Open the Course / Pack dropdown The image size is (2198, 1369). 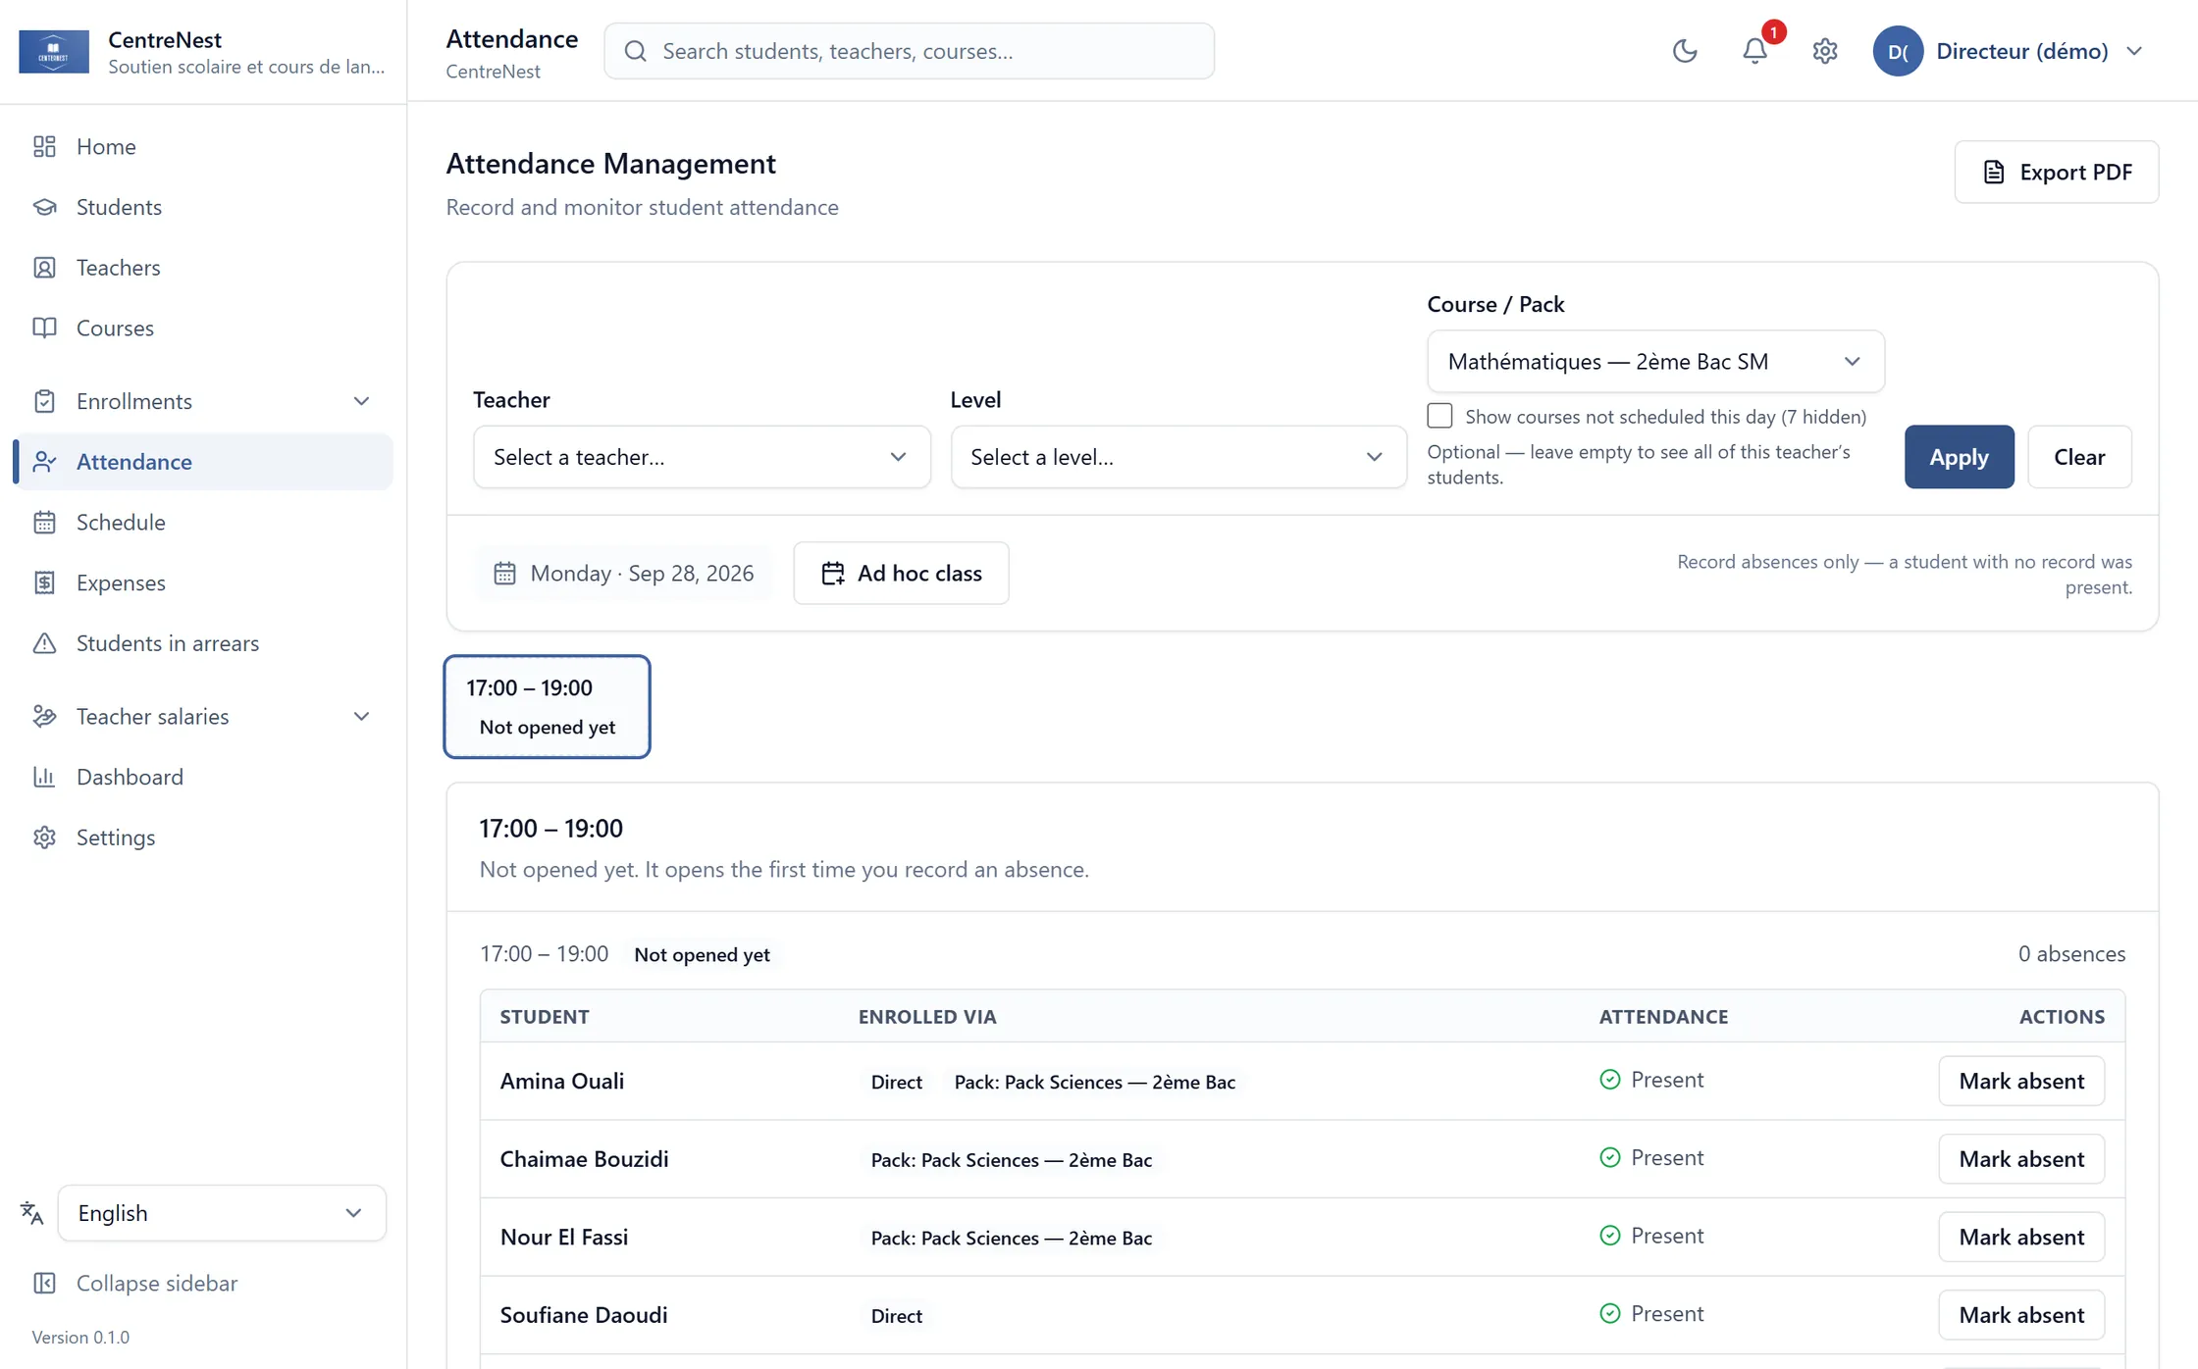[x=1655, y=361]
